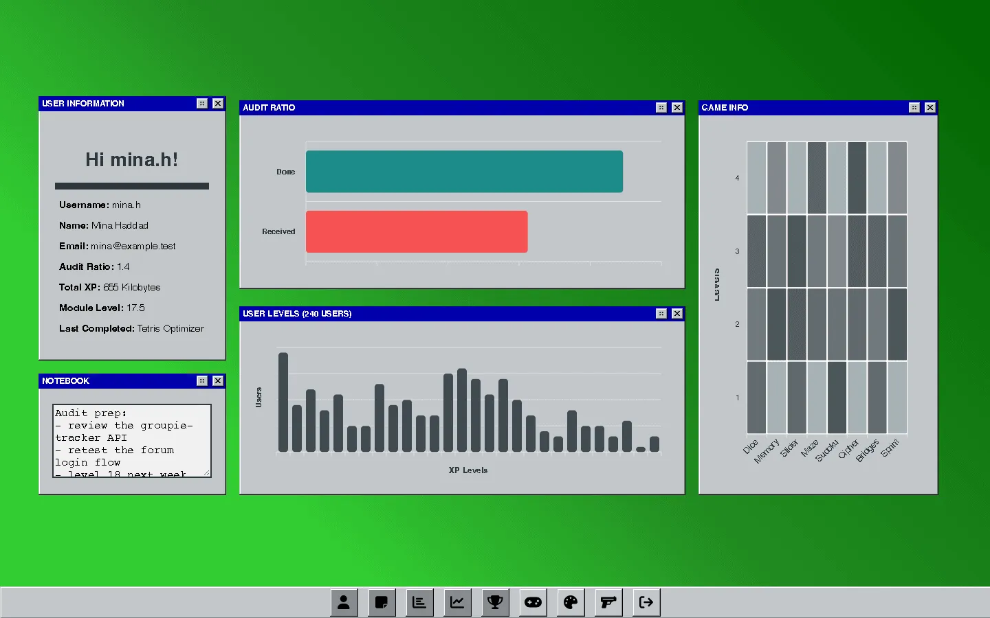Click the grid button on User Levels window

[661, 313]
